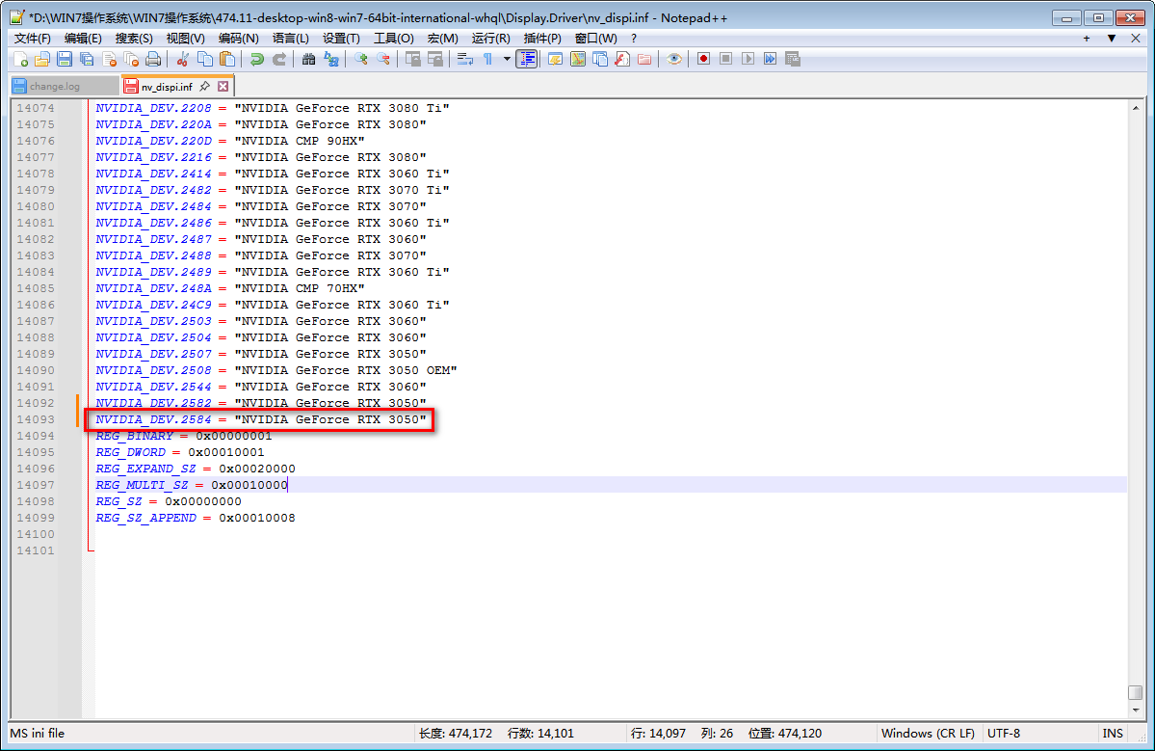Screen dimensions: 1155x751
Task: Show the Document List panel icon
Action: click(x=599, y=59)
